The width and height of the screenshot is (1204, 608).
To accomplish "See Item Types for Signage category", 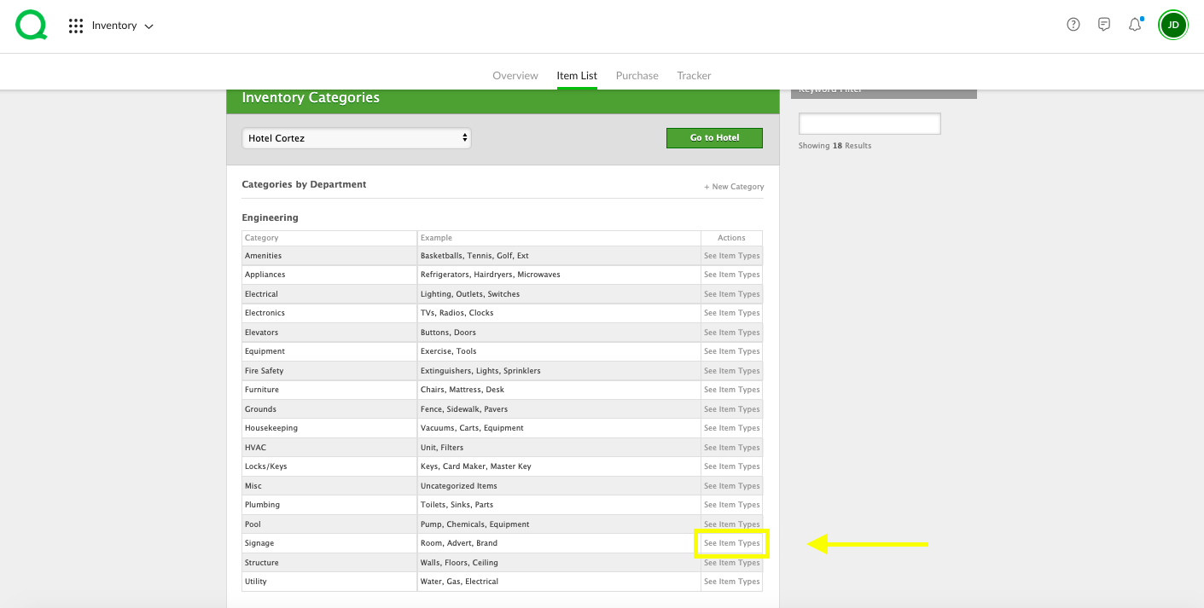I will coord(731,543).
